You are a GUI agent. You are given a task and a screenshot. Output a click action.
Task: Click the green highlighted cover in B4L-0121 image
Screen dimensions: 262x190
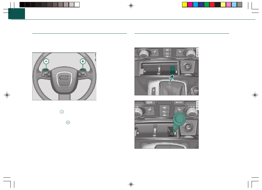[x=172, y=69]
